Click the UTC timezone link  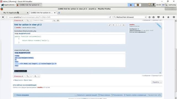click(x=159, y=95)
